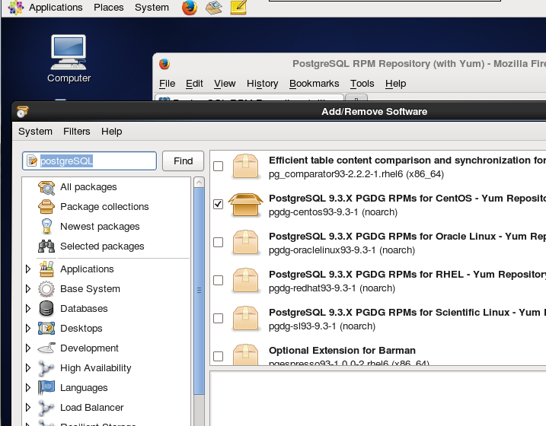Click the Add/Remove Software title bar icon
The height and width of the screenshot is (426, 546).
[23, 112]
